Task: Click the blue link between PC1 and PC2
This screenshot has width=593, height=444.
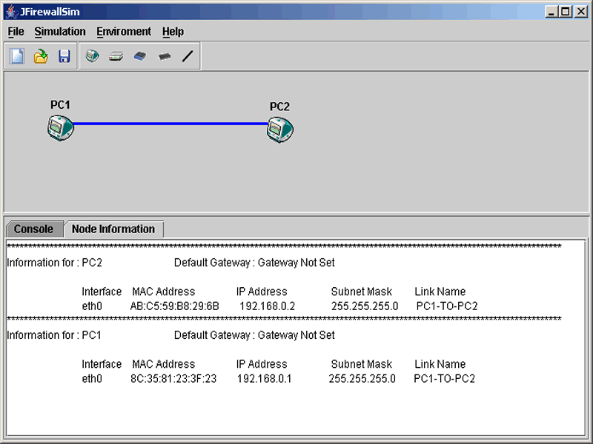Action: pyautogui.click(x=170, y=124)
